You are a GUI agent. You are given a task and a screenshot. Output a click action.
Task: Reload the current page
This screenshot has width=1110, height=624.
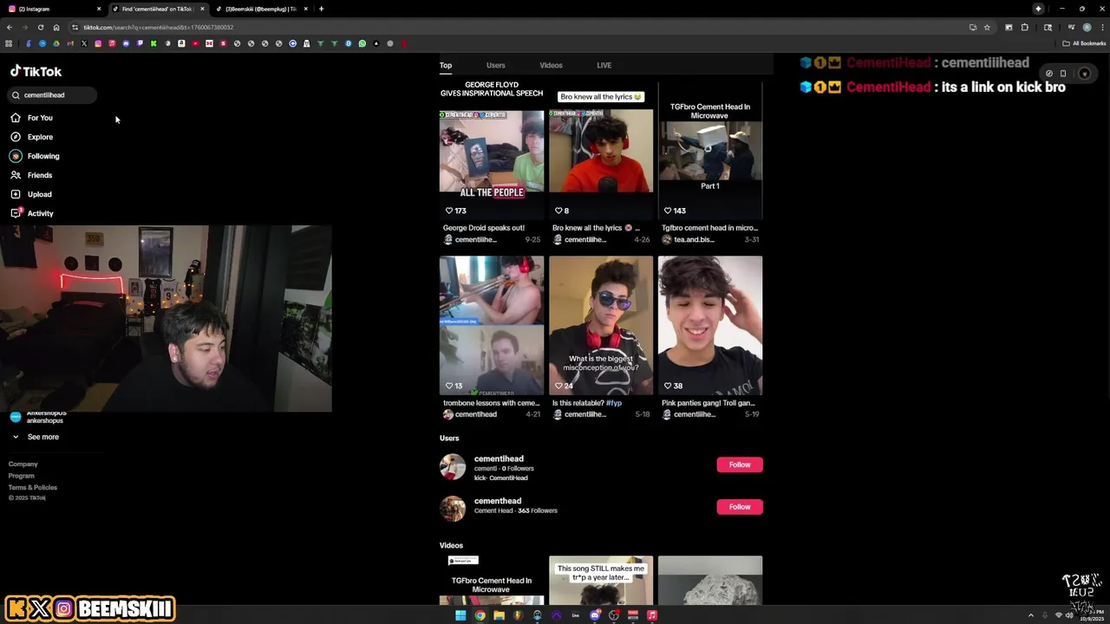click(41, 27)
